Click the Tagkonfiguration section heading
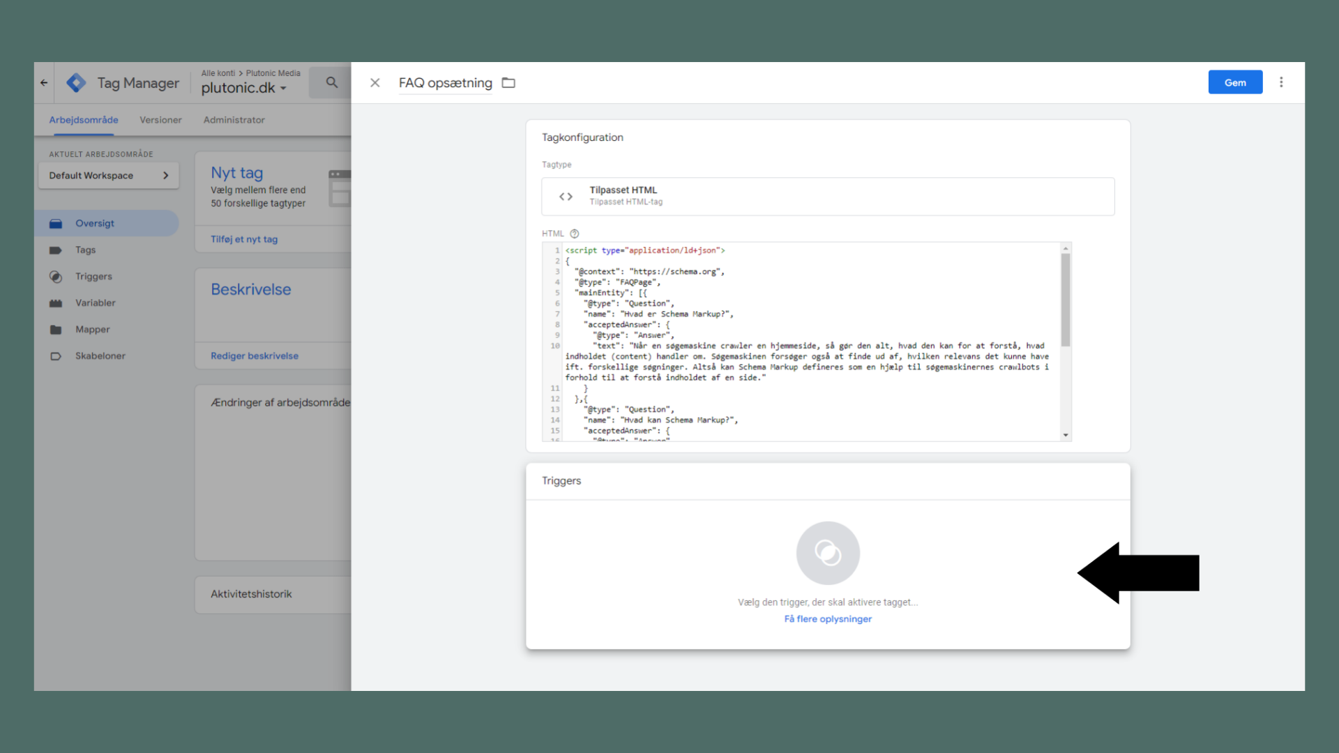Viewport: 1339px width, 753px height. coord(582,137)
